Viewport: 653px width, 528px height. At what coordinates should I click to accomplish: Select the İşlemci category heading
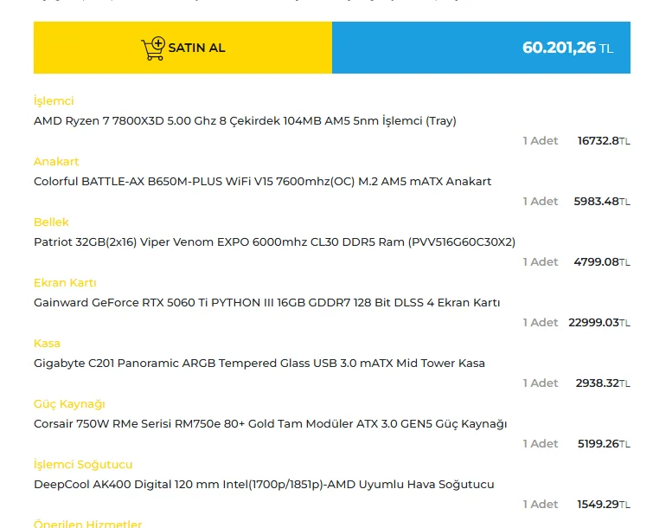[x=54, y=101]
